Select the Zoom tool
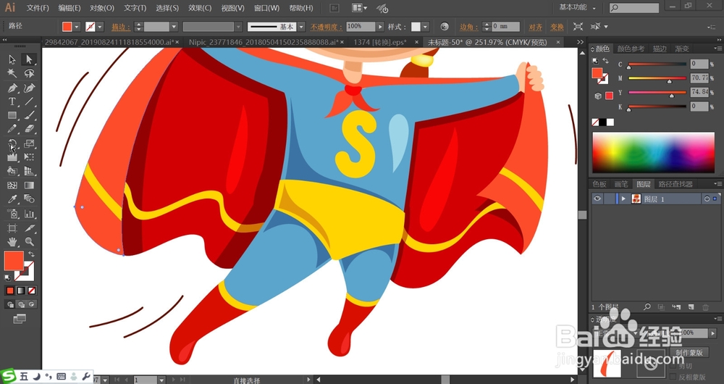This screenshot has height=384, width=724. click(29, 242)
